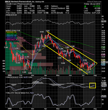Select the MACK ticker symbol in header
Viewport: 108px width, 110px height.
pos(8,2)
